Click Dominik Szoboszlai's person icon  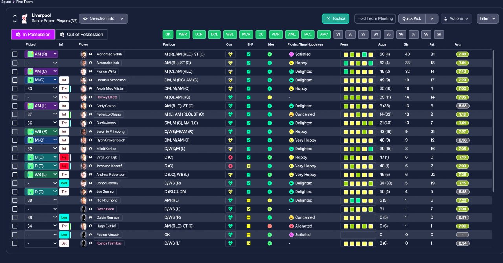tap(90, 80)
